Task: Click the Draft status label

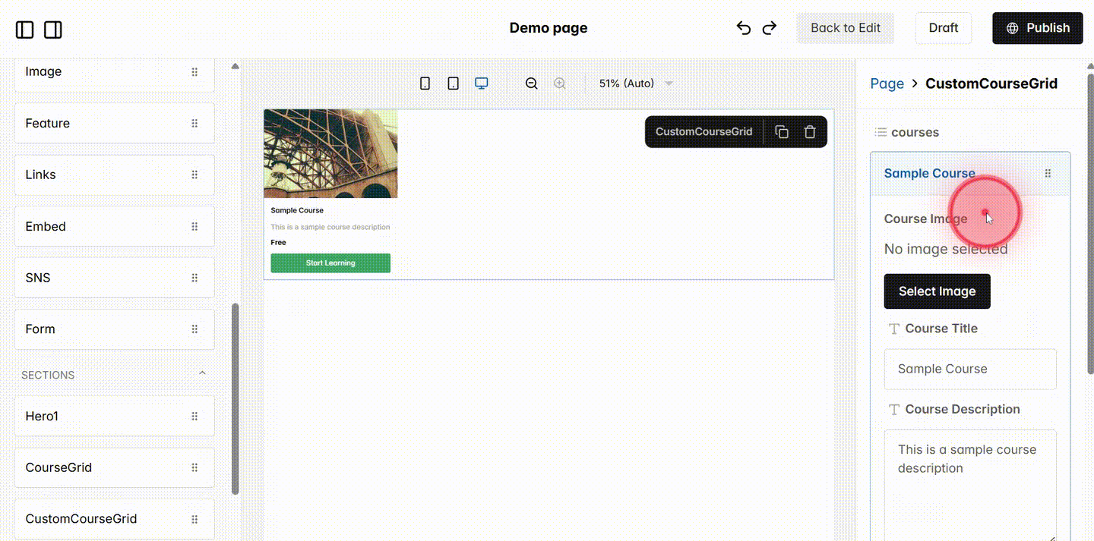Action: point(943,27)
